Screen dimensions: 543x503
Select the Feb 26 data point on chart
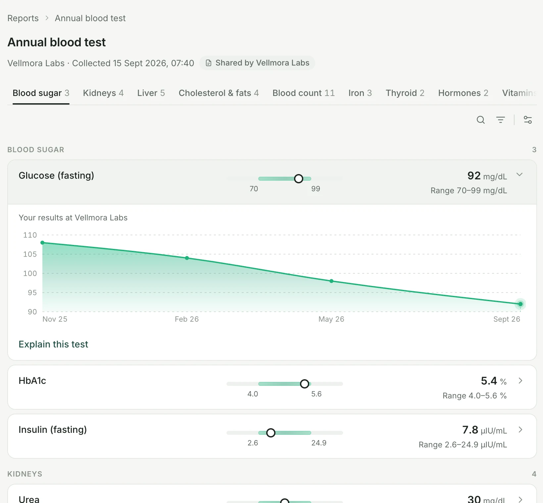click(x=187, y=258)
